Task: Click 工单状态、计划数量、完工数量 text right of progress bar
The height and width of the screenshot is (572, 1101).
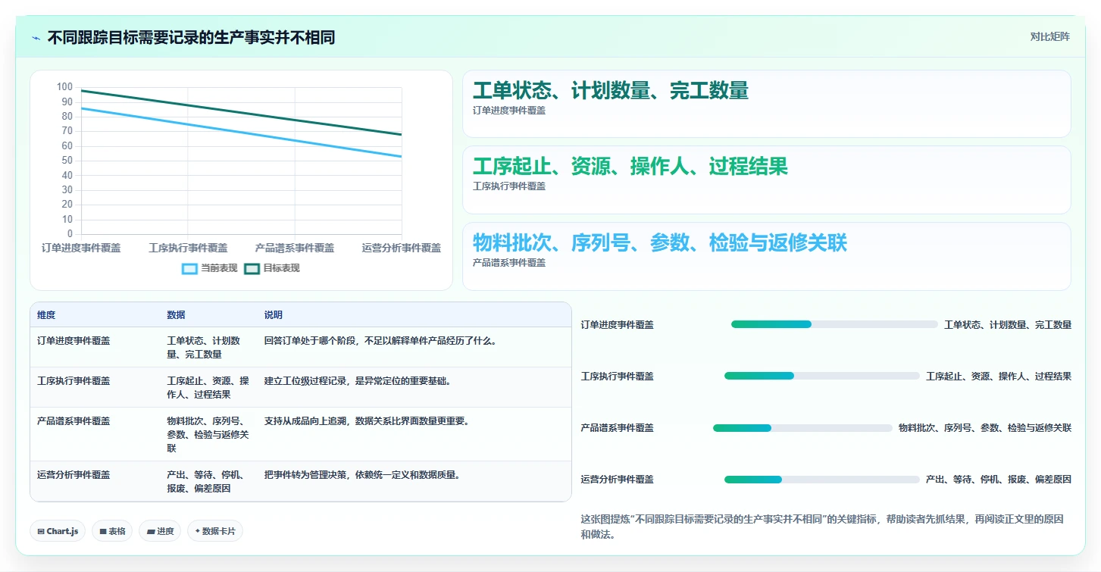Action: tap(1008, 325)
